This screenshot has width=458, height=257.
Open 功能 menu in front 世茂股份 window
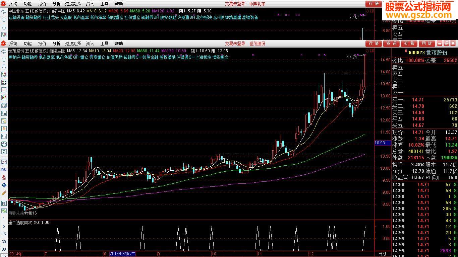pos(28,44)
